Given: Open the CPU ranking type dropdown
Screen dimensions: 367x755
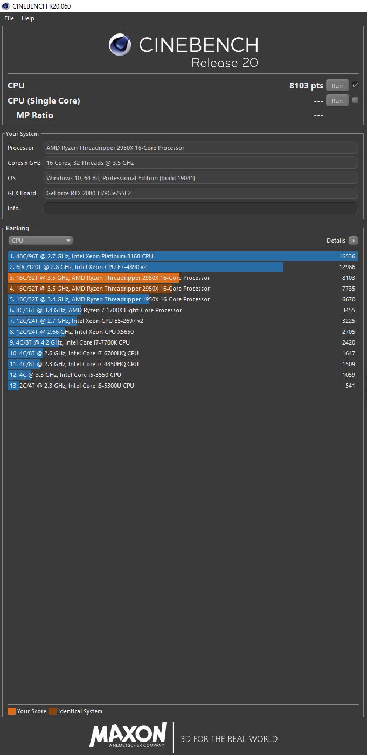Looking at the screenshot, I should pyautogui.click(x=40, y=241).
